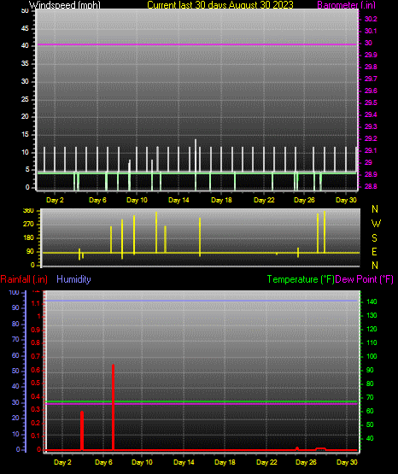Select "120" on the temperature axis
This screenshot has width=398, height=474.
tap(372, 329)
